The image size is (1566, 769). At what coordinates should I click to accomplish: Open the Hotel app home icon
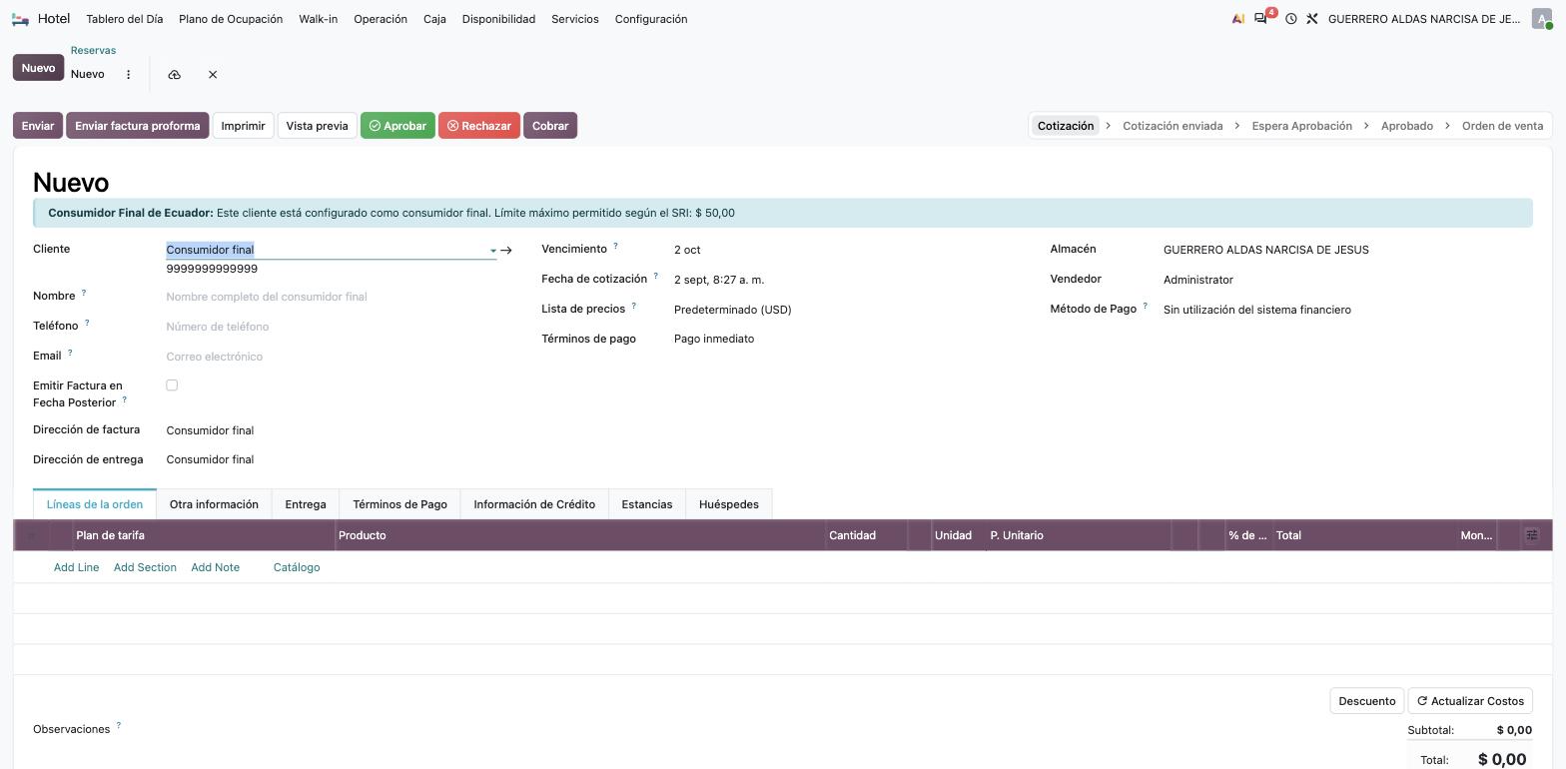(x=20, y=19)
